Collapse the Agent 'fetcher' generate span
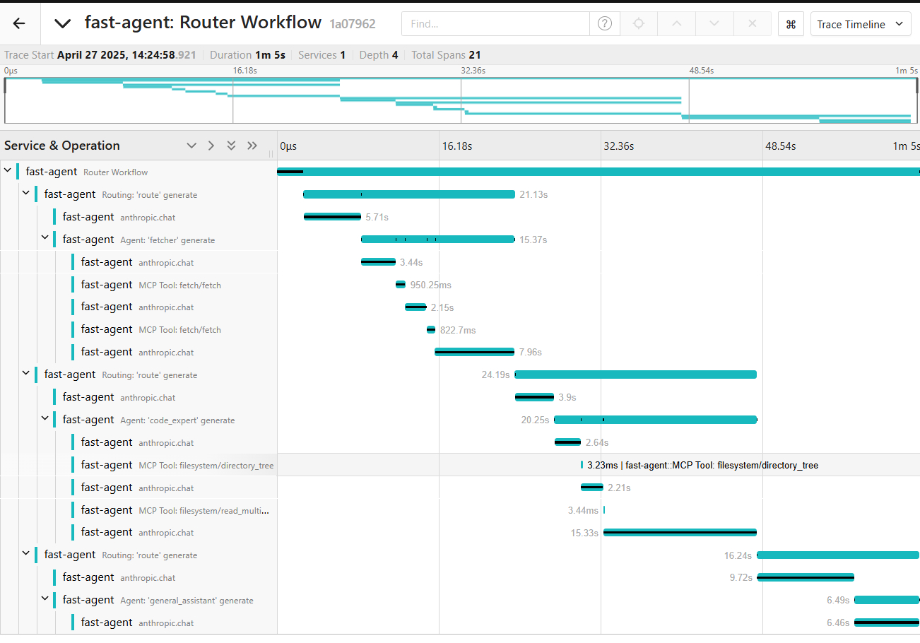The width and height of the screenshot is (920, 643). 45,240
